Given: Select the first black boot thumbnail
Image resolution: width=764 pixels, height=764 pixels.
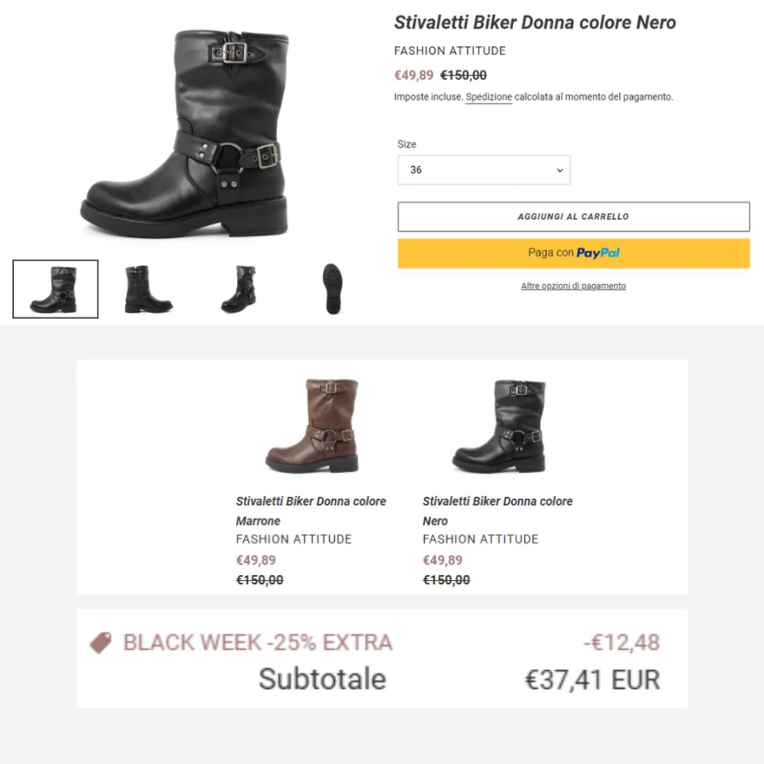Looking at the screenshot, I should pyautogui.click(x=55, y=289).
